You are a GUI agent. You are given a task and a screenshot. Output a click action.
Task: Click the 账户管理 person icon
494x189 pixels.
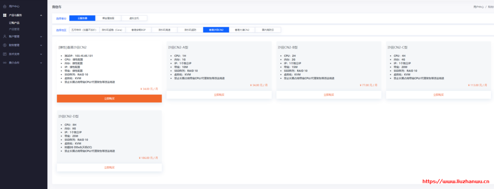coord(5,37)
